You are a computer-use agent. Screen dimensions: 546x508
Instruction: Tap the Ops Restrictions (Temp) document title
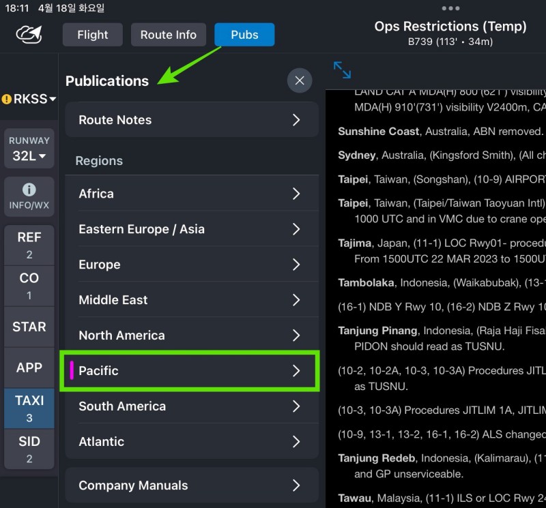(450, 27)
